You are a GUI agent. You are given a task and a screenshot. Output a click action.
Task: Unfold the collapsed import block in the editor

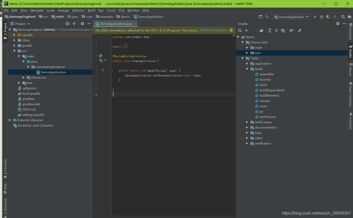(111, 46)
